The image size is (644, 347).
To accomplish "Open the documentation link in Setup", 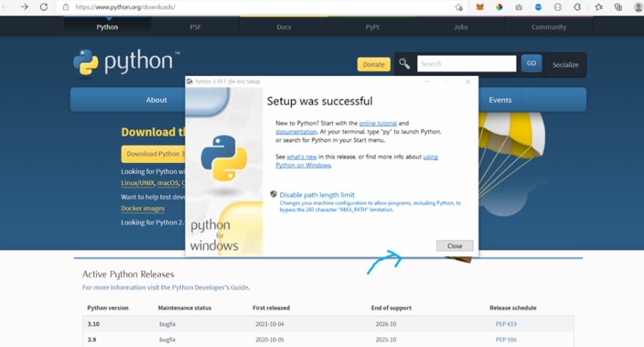I will pyautogui.click(x=296, y=131).
